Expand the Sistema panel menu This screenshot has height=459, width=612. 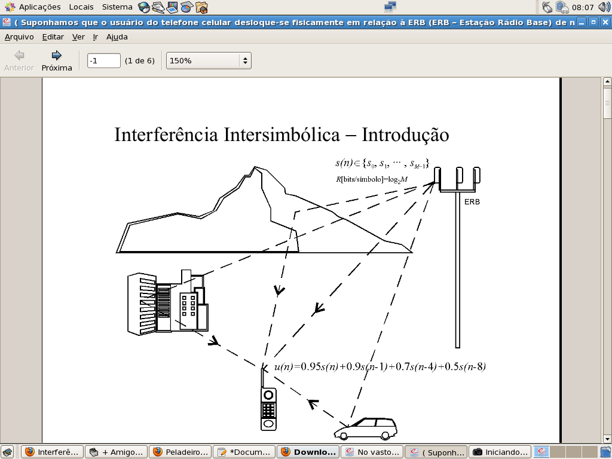117,7
